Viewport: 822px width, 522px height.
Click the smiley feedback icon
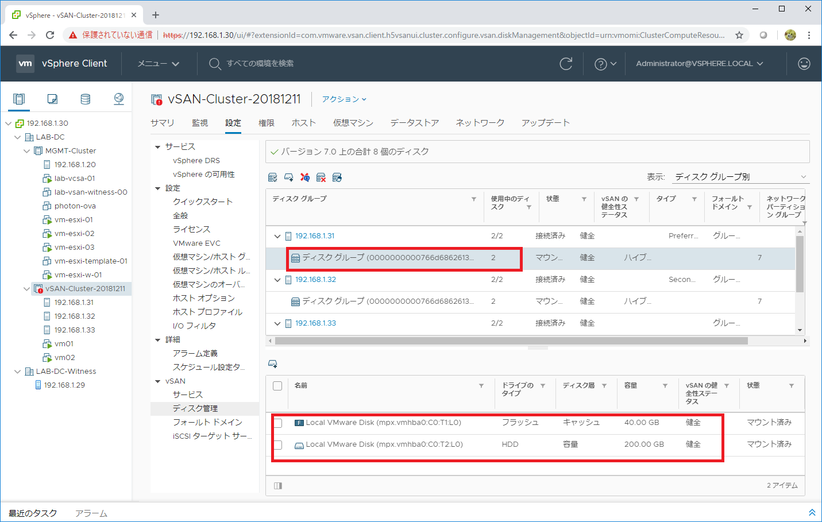click(x=804, y=64)
